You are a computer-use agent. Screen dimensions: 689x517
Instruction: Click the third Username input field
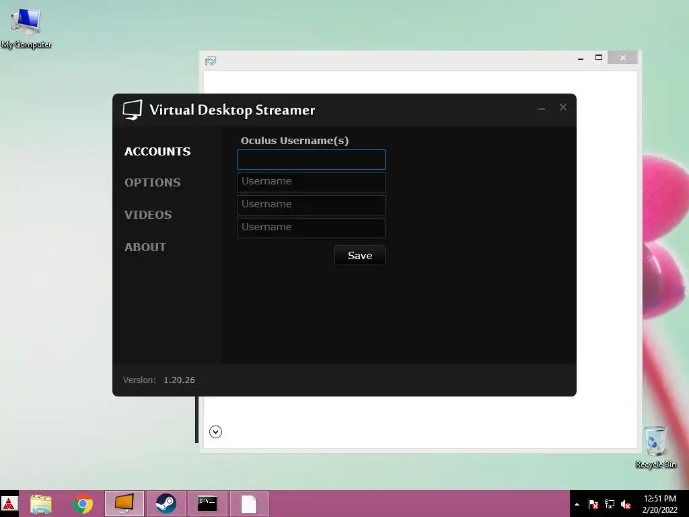coord(311,205)
